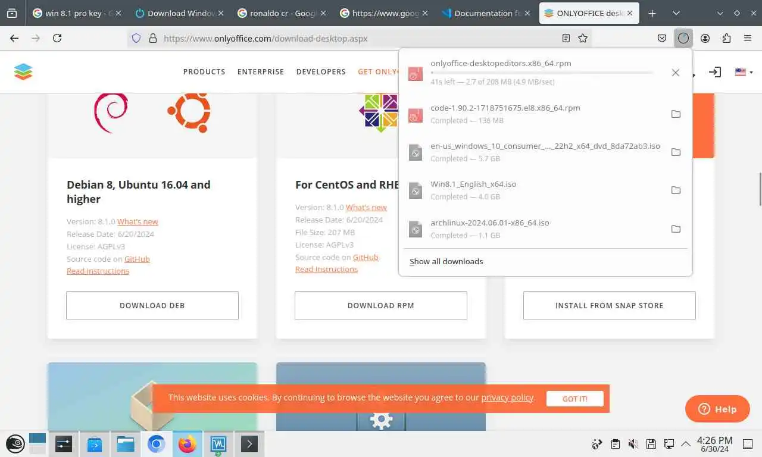762x457 pixels.
Task: Open a new browser tab
Action: 652,13
